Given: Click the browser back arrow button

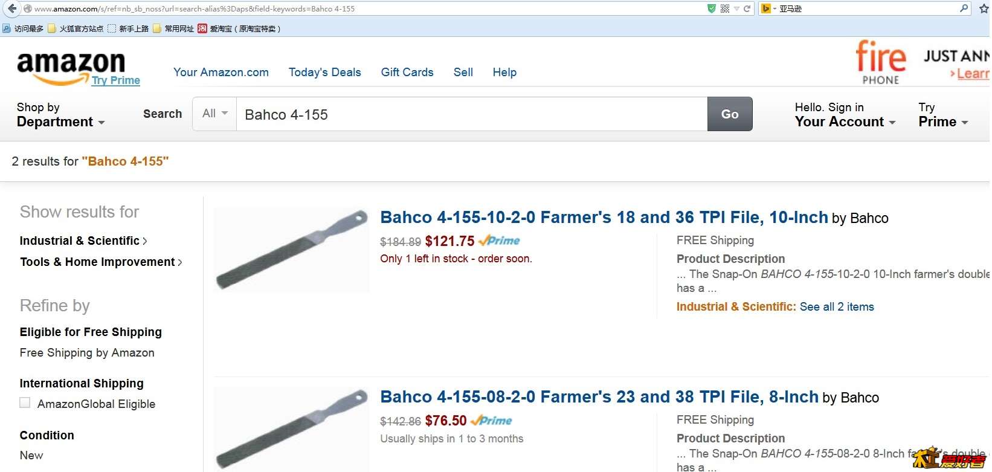Looking at the screenshot, I should point(12,8).
